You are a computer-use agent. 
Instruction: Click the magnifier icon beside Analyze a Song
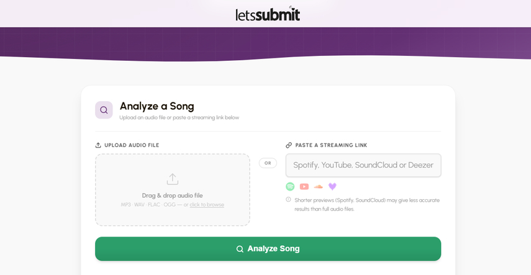click(x=104, y=110)
